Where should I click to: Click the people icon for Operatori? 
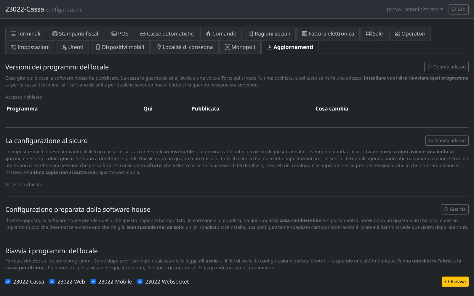pyautogui.click(x=397, y=34)
